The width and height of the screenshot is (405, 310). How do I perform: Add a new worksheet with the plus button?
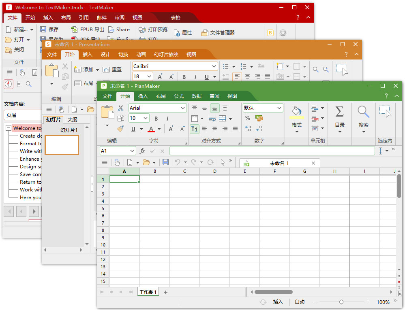(166, 292)
